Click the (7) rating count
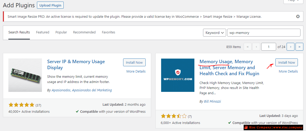This screenshot has height=131, width=306. [x=190, y=117]
